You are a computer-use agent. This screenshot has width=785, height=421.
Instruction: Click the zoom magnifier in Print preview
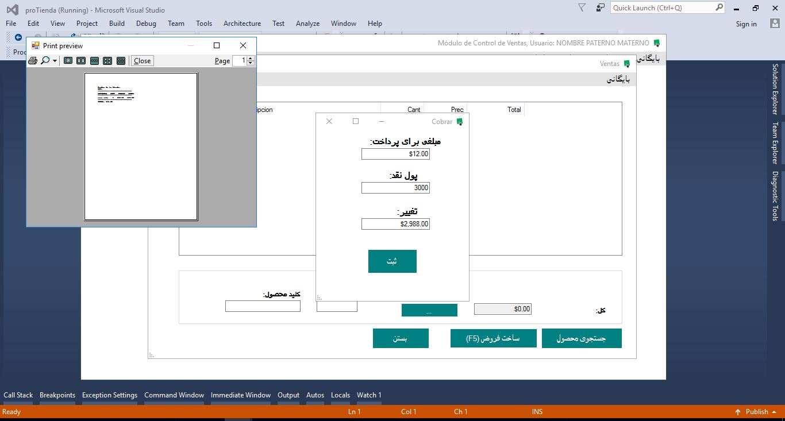[45, 61]
